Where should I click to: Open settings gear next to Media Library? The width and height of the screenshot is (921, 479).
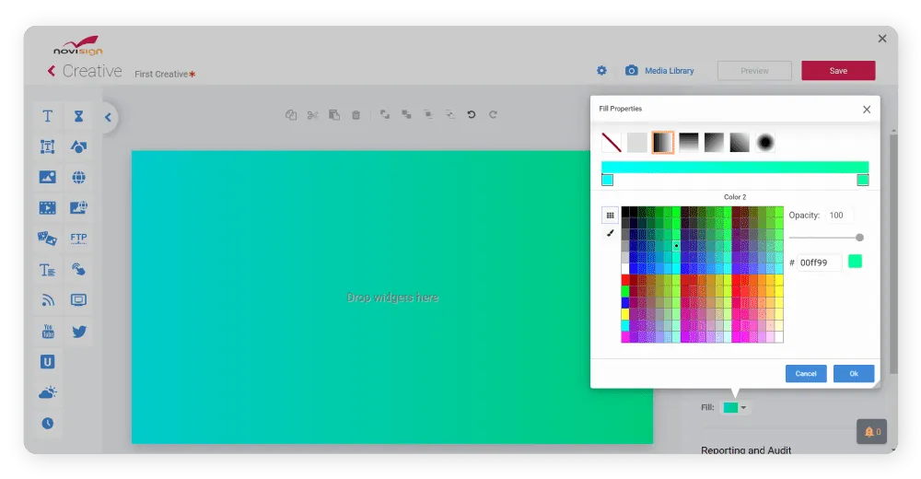coord(601,71)
